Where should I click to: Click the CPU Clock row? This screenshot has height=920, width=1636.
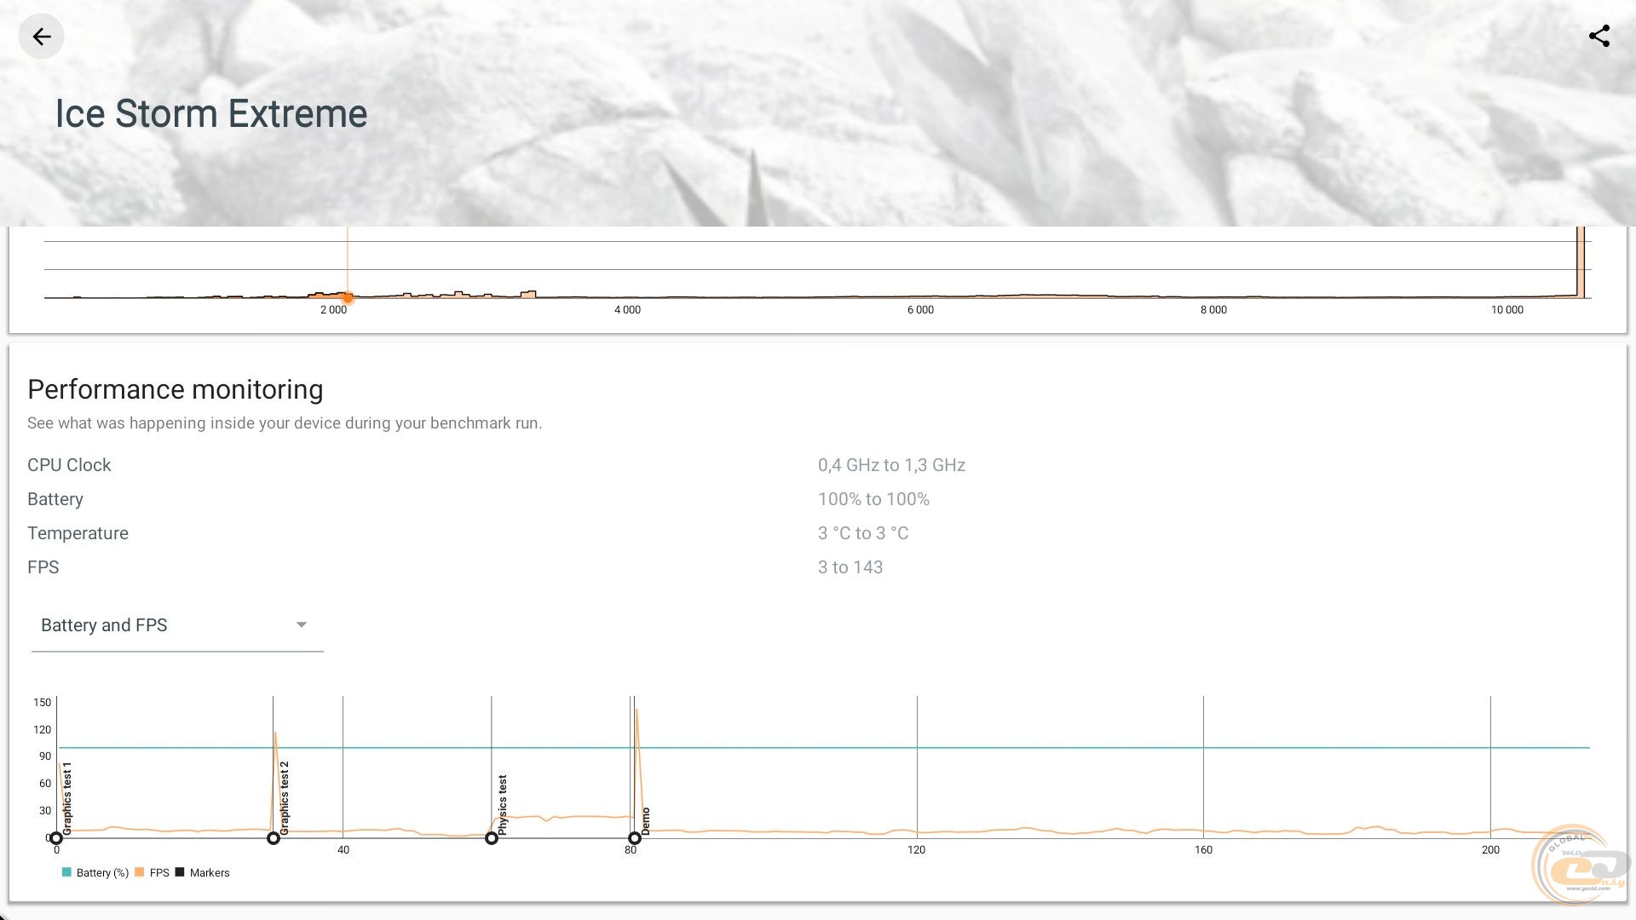[x=70, y=465]
